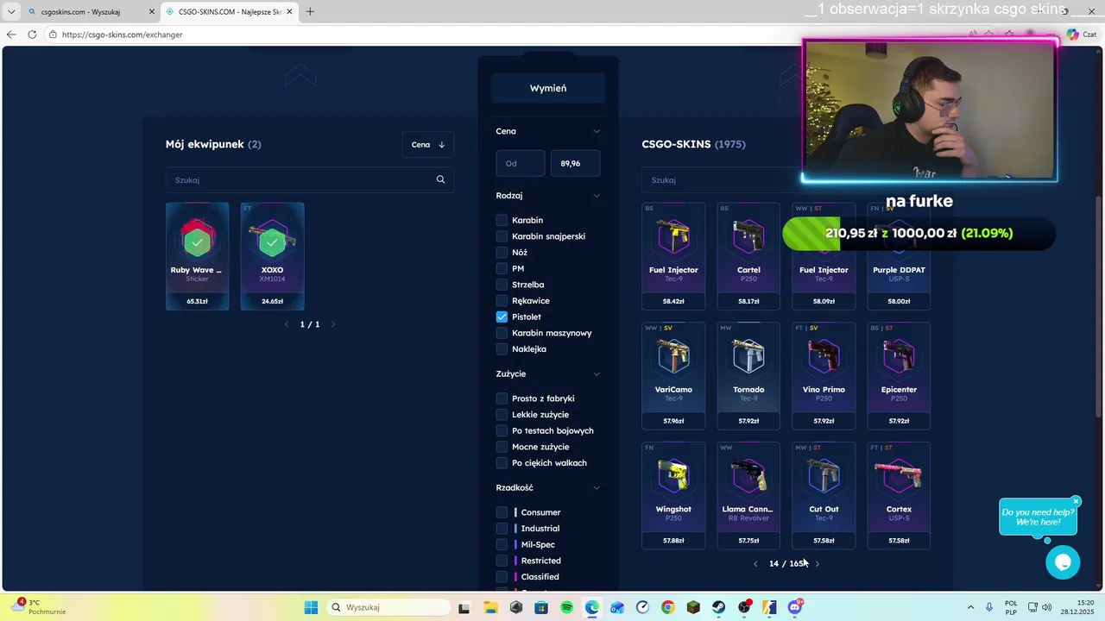1105x621 pixels.
Task: Check the Mil-Spec rarity filter
Action: tap(502, 544)
